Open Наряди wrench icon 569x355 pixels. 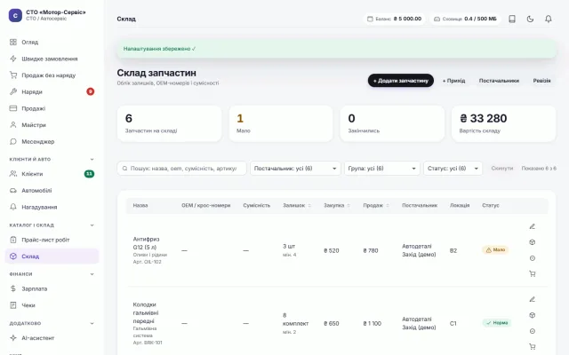[13, 91]
